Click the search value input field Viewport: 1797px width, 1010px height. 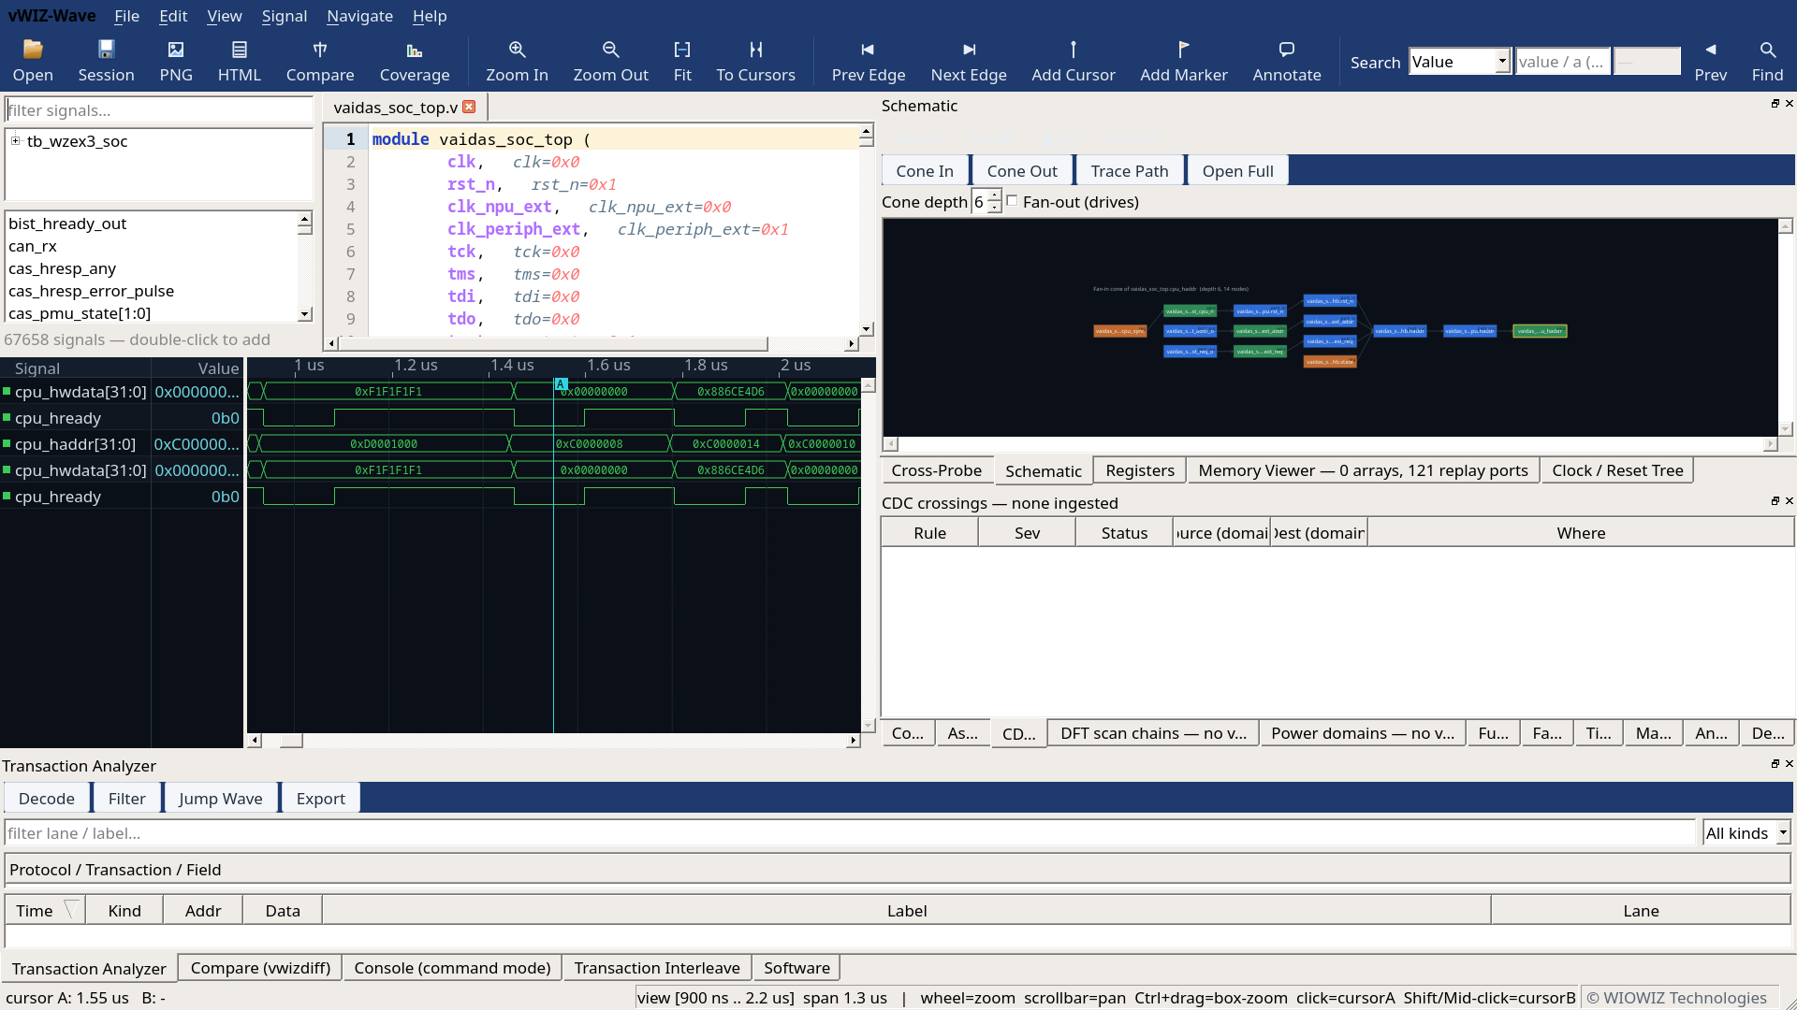(1563, 62)
